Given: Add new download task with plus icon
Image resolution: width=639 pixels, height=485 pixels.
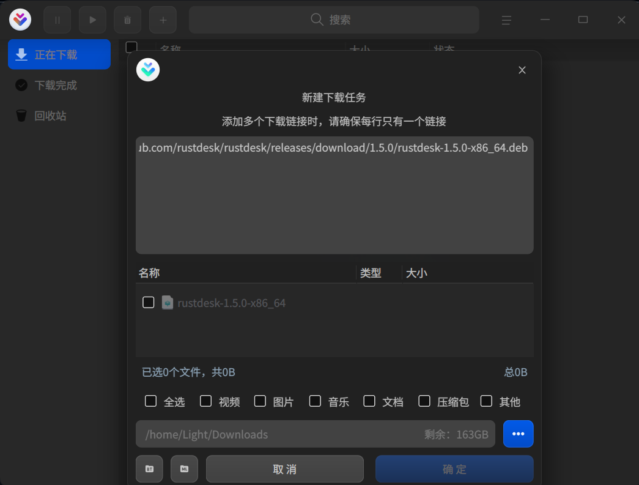Looking at the screenshot, I should click(x=163, y=20).
